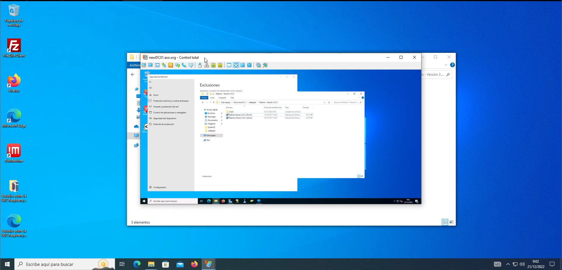Start Voice Chat using the phone icon
562x270 pixels.
tap(184, 65)
